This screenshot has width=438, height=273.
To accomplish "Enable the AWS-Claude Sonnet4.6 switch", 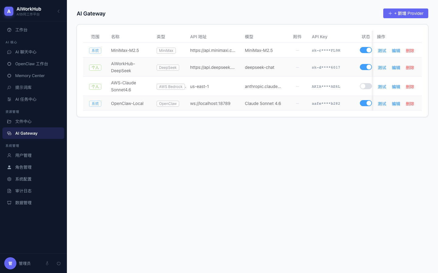I will pos(366,86).
